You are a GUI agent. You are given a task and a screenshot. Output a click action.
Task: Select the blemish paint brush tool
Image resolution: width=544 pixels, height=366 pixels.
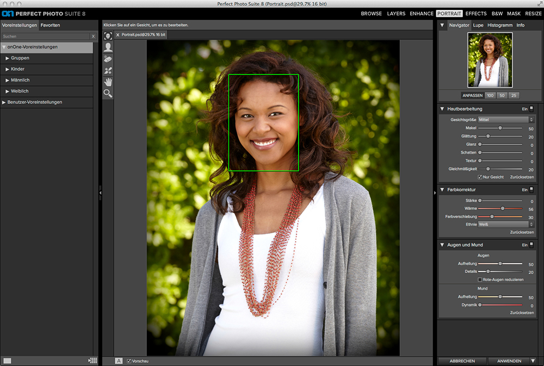[x=108, y=70]
